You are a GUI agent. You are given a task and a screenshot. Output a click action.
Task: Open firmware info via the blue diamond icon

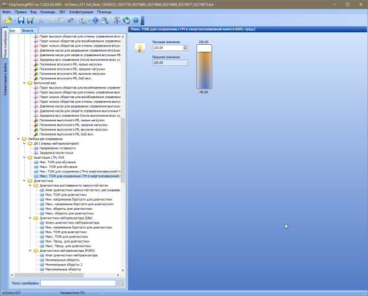(x=96, y=20)
